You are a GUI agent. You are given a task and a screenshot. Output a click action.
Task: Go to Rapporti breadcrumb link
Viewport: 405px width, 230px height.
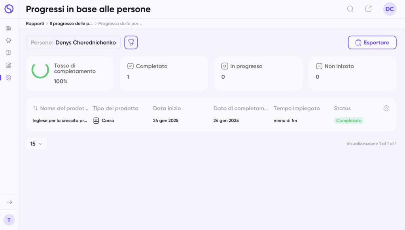coord(35,23)
